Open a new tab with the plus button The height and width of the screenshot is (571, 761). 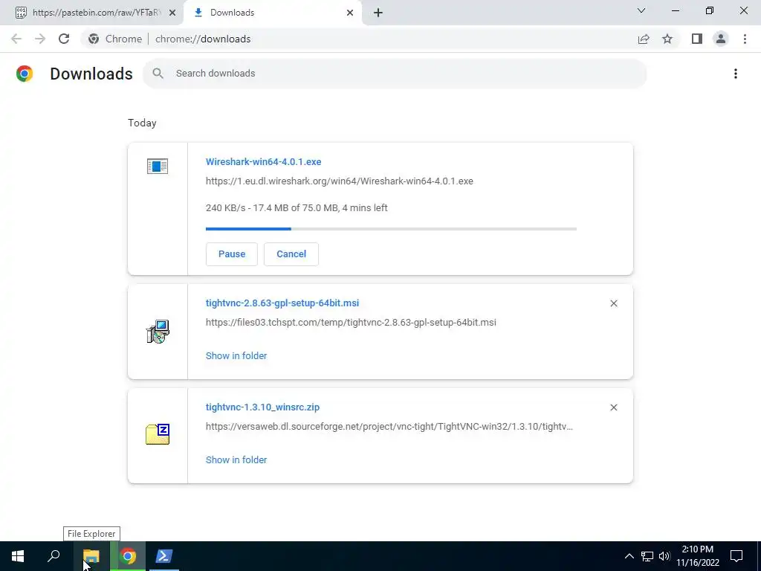[378, 13]
